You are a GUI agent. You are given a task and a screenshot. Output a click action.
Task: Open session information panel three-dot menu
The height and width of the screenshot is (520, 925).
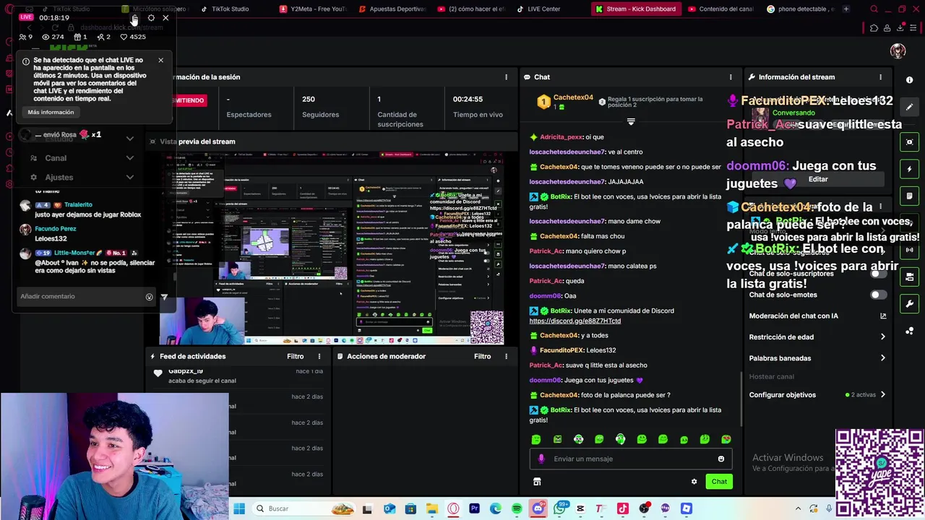pyautogui.click(x=506, y=77)
